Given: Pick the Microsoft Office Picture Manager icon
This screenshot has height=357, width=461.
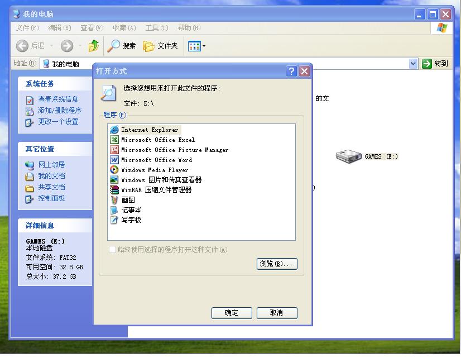Looking at the screenshot, I should click(x=114, y=150).
